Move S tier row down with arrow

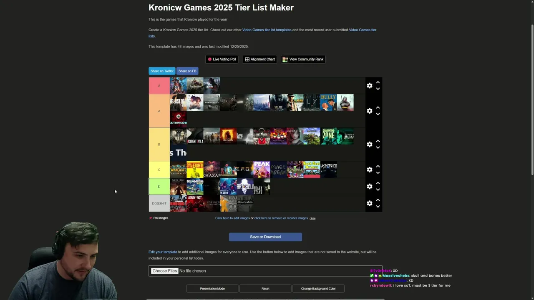(378, 89)
